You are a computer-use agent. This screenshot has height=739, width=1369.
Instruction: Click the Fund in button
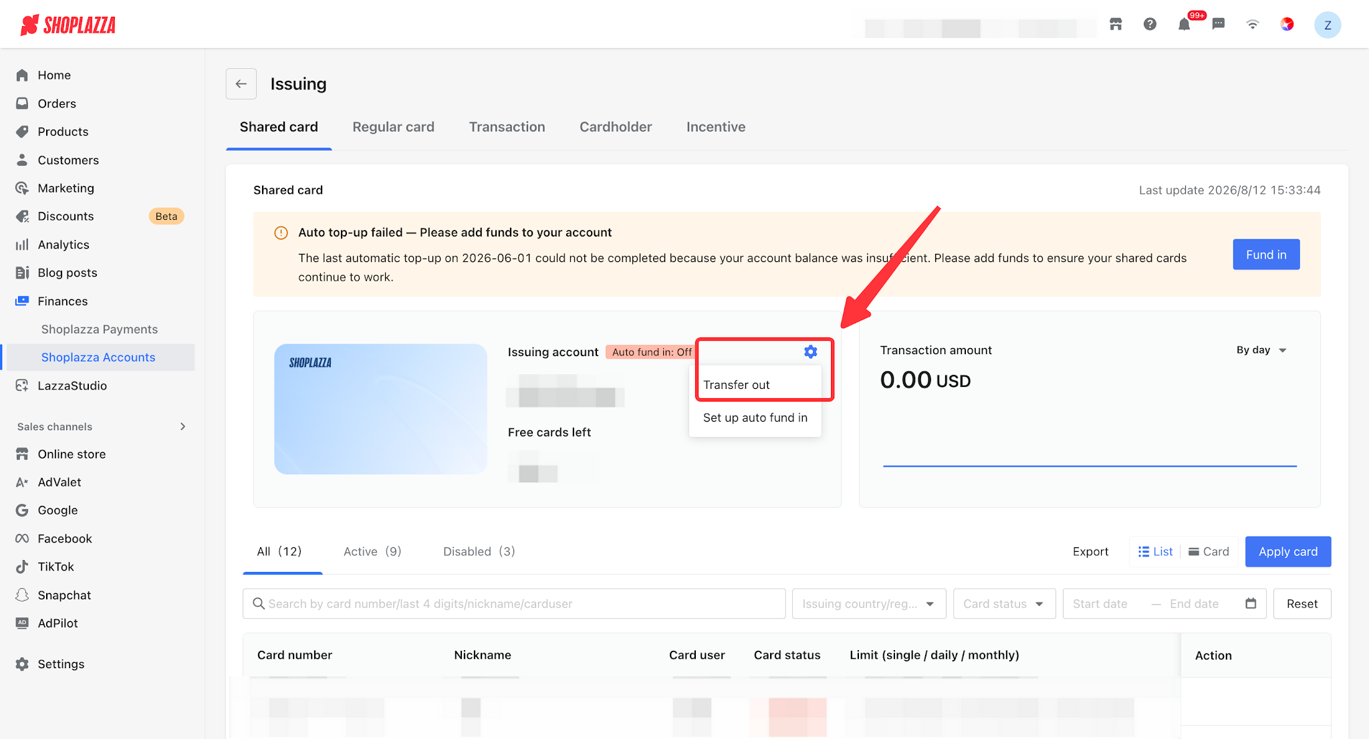coord(1266,255)
